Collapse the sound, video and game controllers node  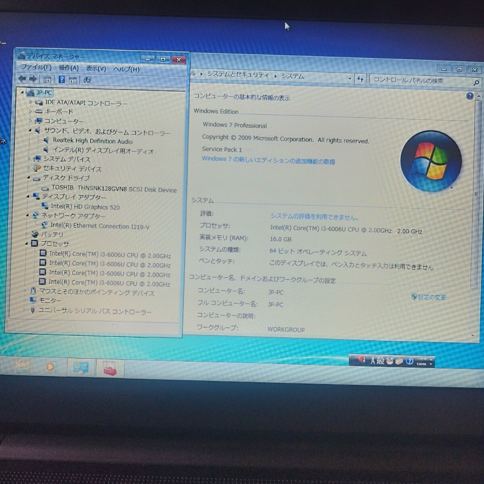tap(30, 130)
